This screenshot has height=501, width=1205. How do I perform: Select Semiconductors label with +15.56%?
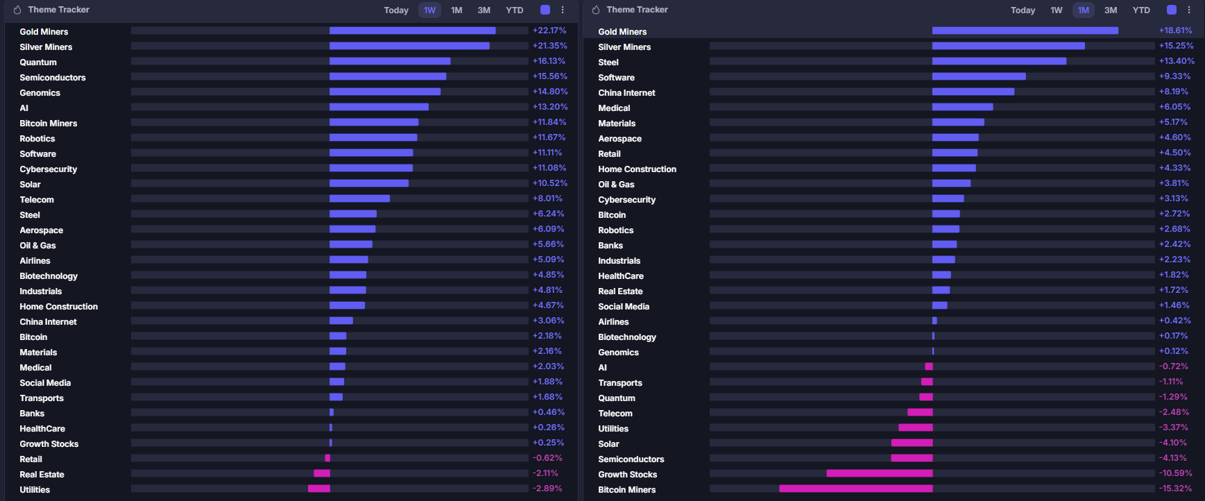click(53, 78)
